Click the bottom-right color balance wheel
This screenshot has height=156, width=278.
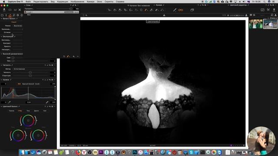pyautogui.click(x=38, y=136)
